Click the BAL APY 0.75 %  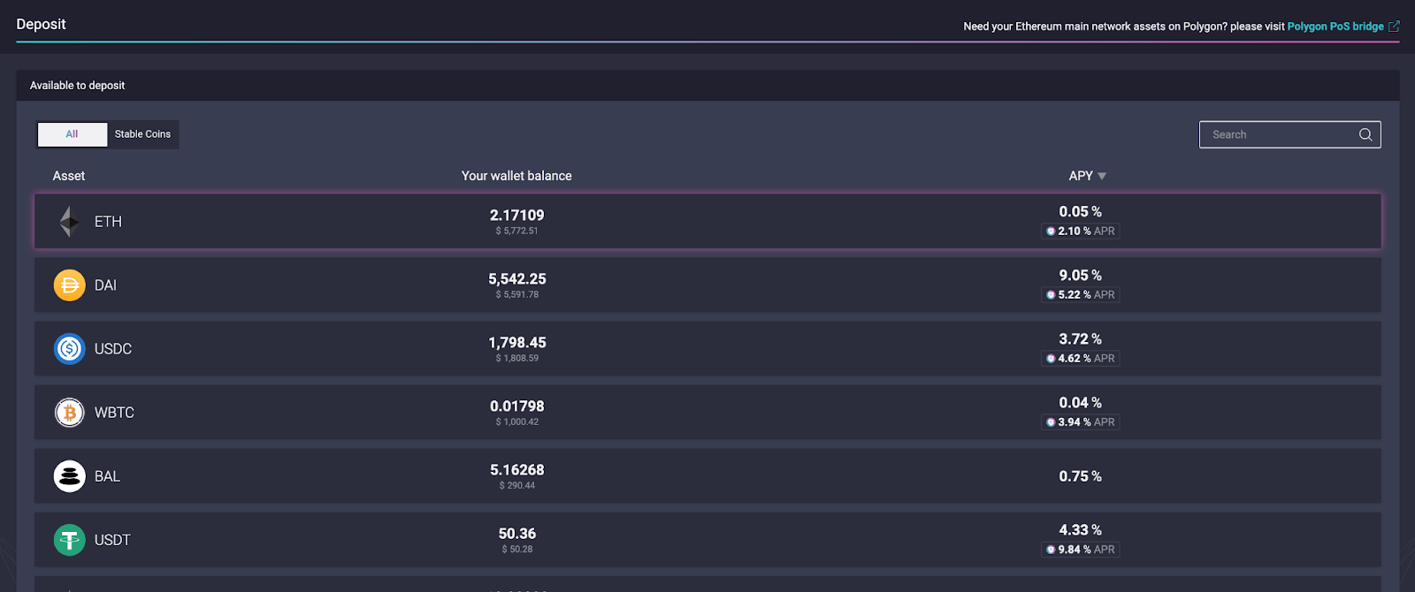pos(1080,476)
